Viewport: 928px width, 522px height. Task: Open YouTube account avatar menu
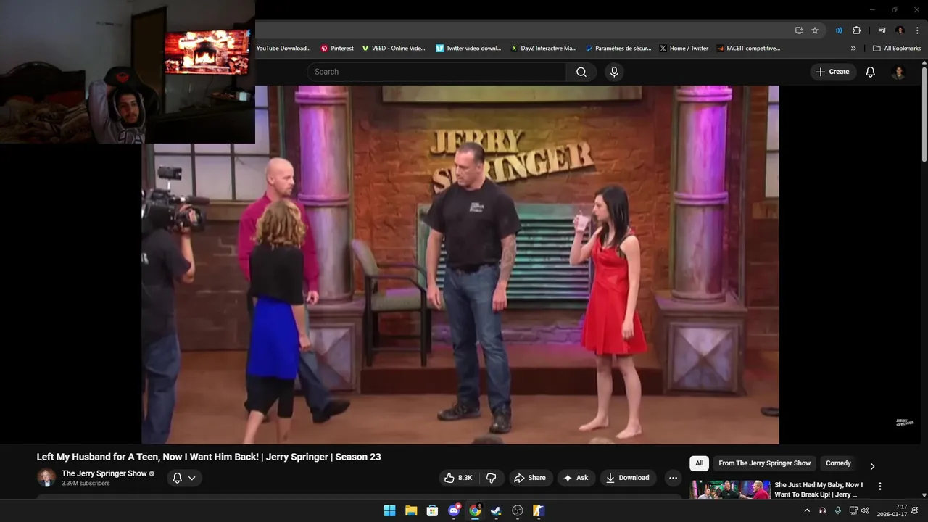pos(898,72)
